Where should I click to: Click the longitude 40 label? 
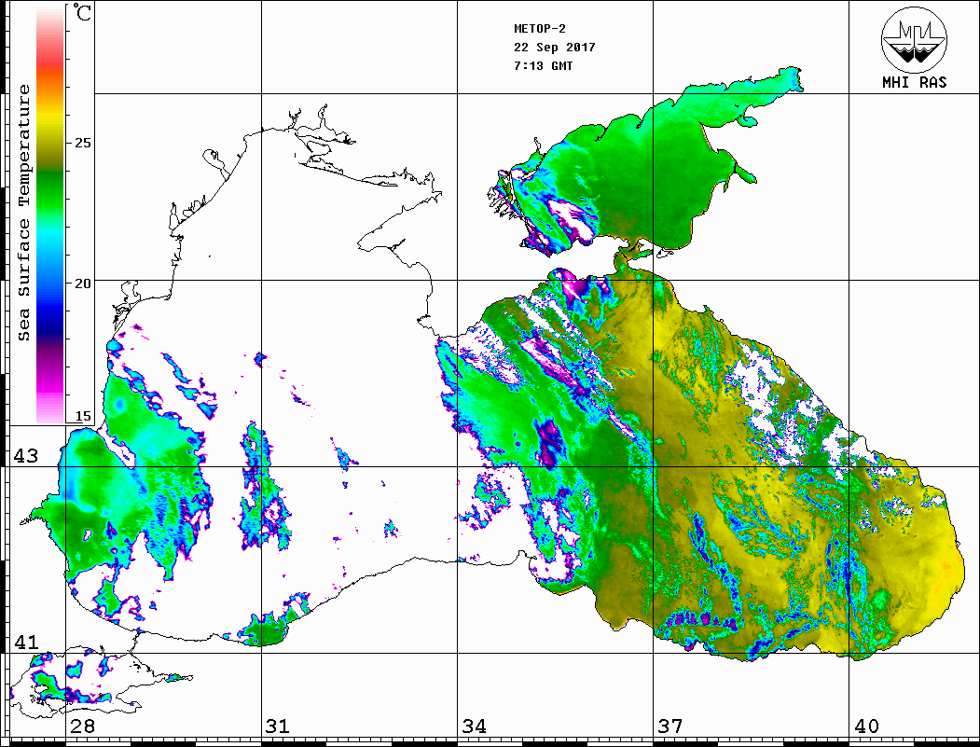pyautogui.click(x=866, y=726)
